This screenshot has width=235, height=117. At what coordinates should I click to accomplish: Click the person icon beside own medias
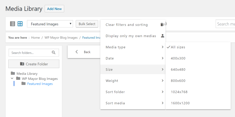(162, 36)
